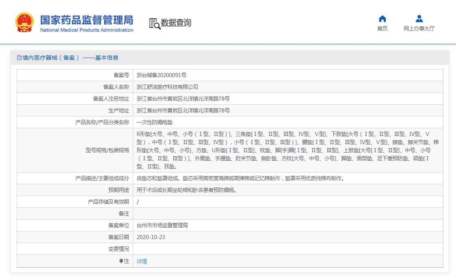Click the 生产地址 label
The height and width of the screenshot is (276, 456).
coord(119,110)
